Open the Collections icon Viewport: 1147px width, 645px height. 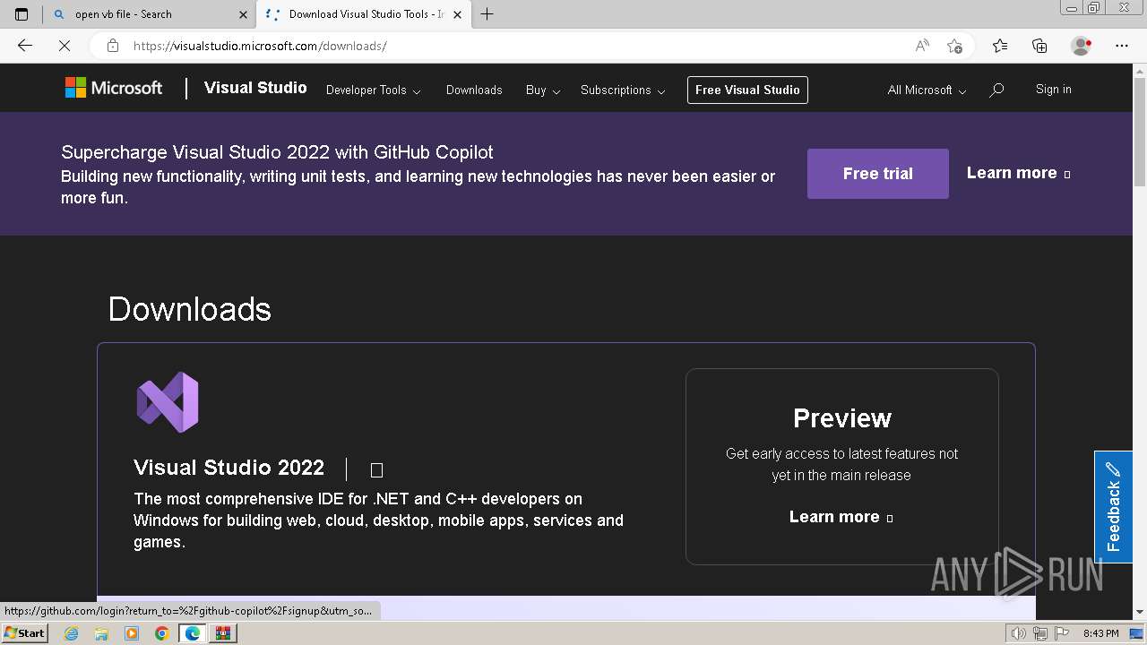1039,46
